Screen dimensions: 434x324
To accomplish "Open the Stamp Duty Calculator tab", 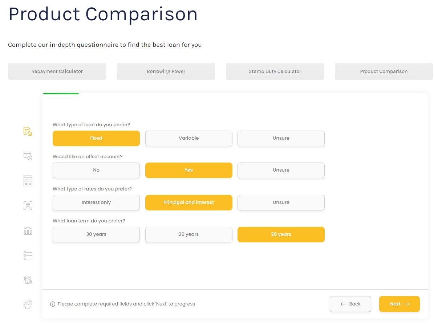I will click(275, 71).
